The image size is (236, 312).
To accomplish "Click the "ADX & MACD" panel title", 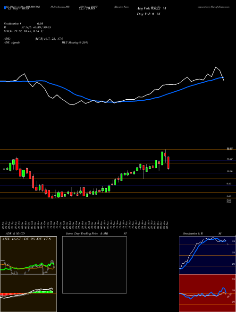I will click(15, 234).
